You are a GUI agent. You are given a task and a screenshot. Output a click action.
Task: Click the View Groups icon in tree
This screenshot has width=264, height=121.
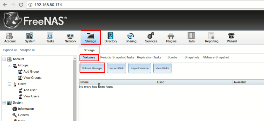point(20,78)
